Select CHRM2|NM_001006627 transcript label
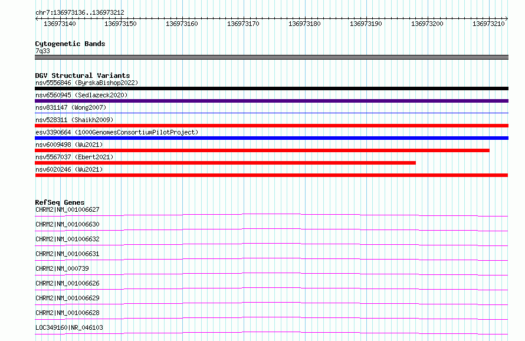Image resolution: width=525 pixels, height=341 pixels. (x=67, y=209)
